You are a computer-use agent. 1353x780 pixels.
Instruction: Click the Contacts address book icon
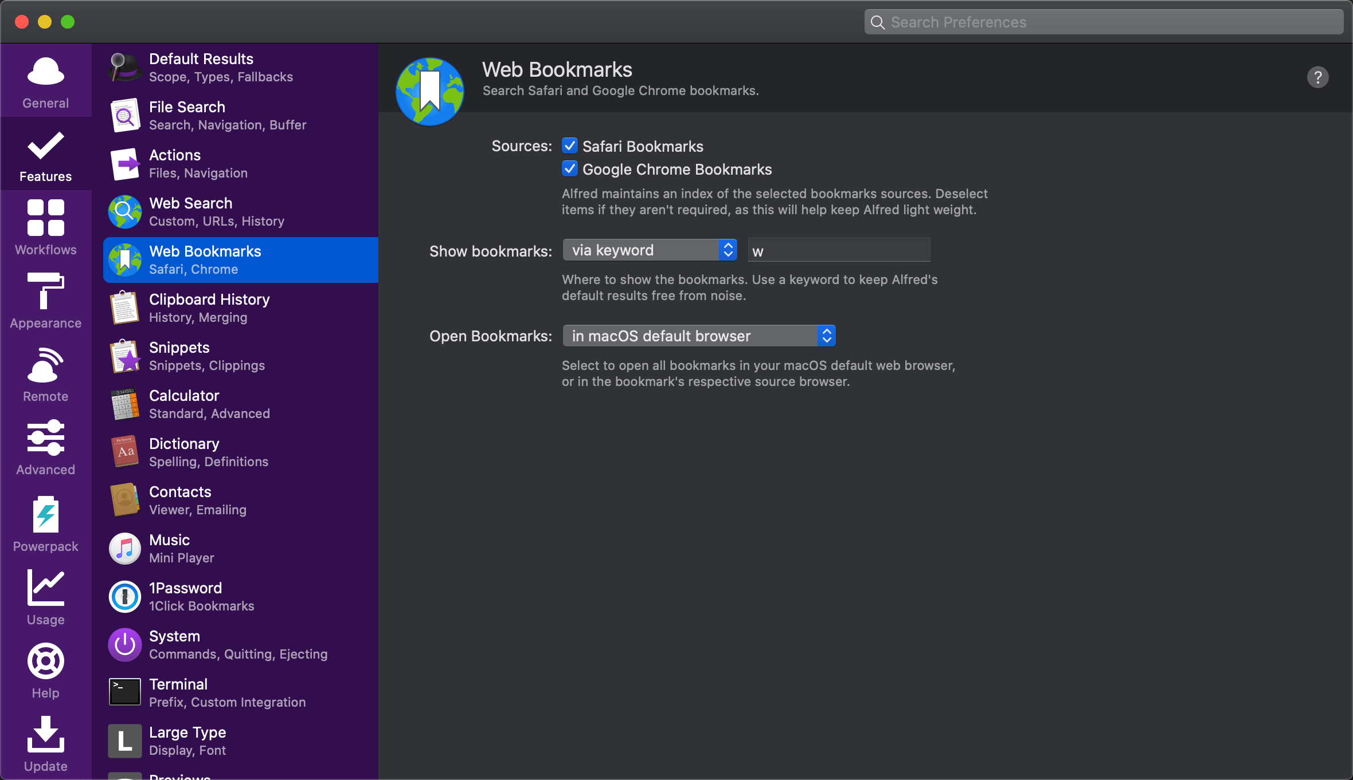point(124,501)
